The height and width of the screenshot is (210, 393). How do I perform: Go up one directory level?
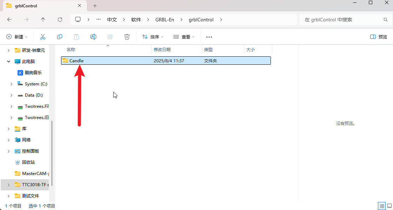pyautogui.click(x=43, y=20)
